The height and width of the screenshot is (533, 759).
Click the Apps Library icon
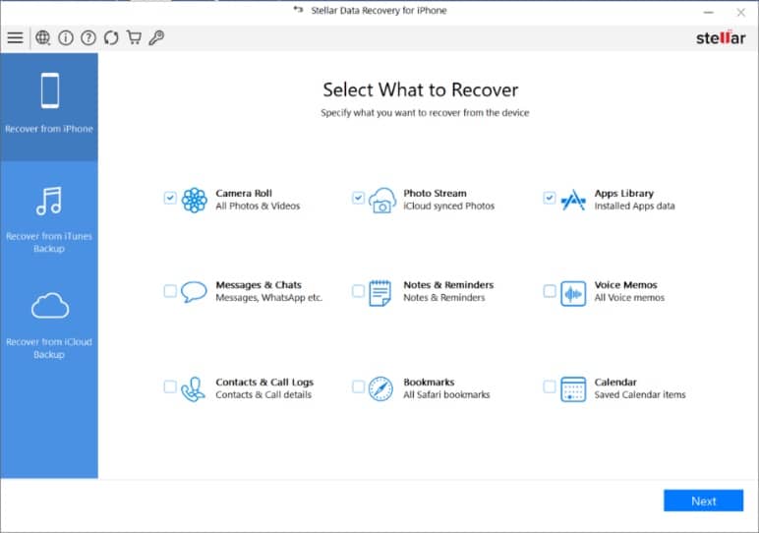tap(573, 200)
